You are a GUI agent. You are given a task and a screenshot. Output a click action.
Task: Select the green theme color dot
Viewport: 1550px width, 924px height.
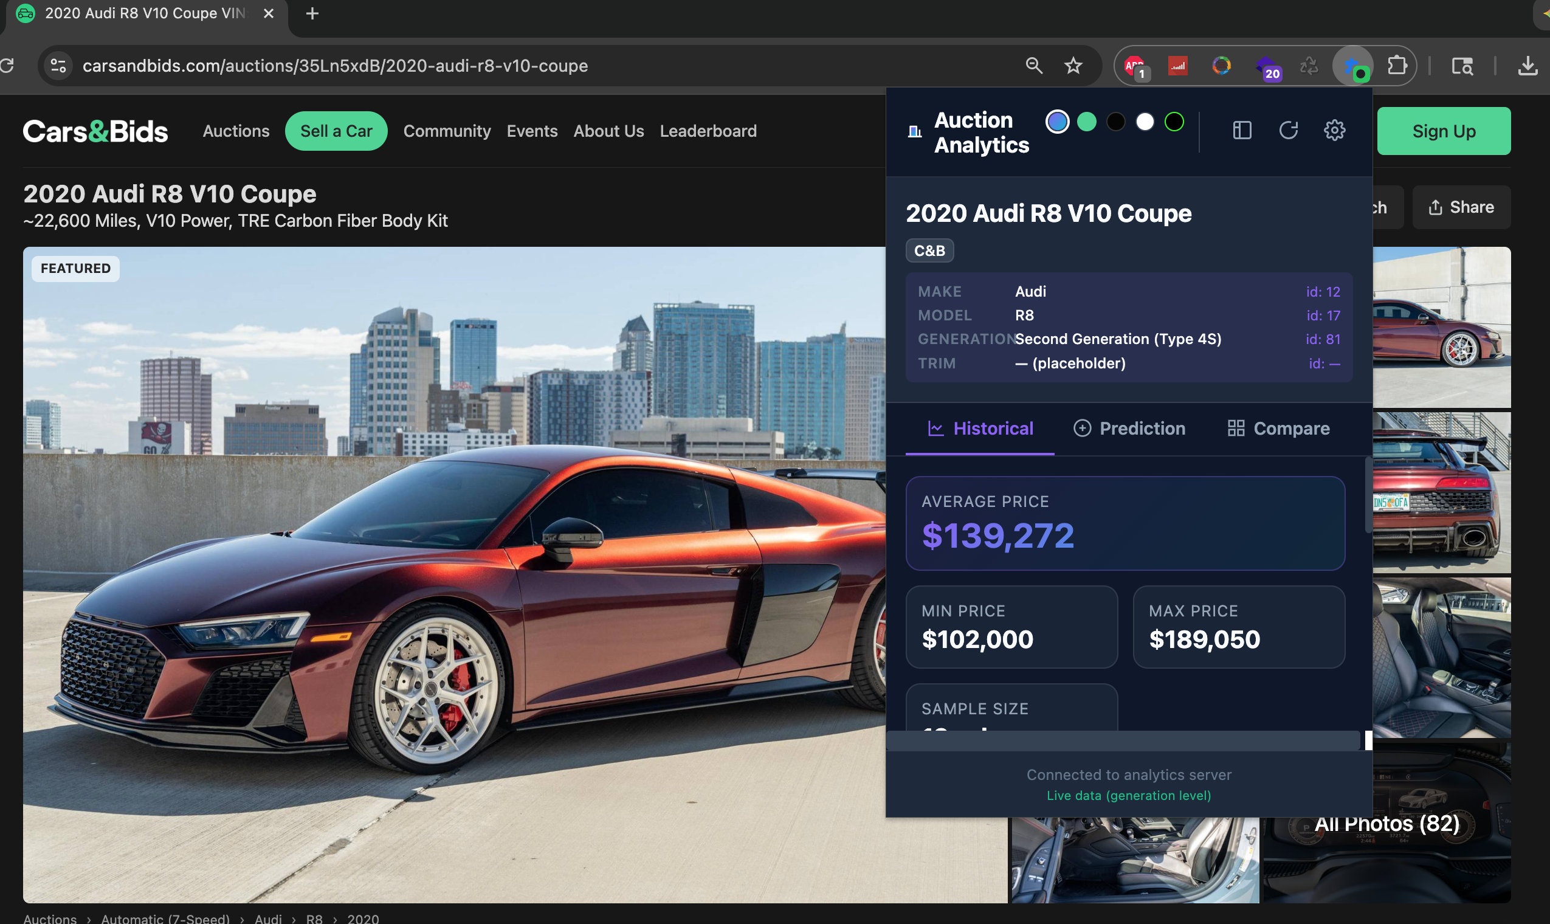1087,122
